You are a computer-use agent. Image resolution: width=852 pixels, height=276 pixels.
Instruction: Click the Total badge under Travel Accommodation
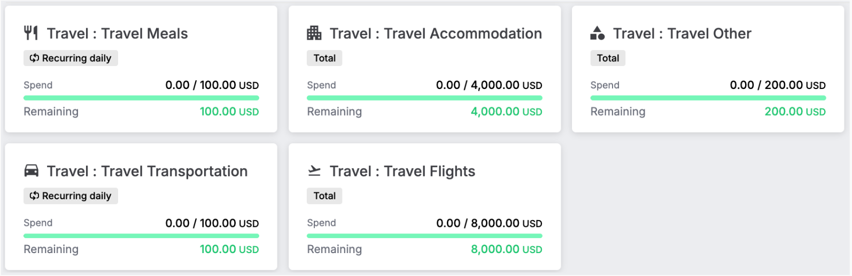point(324,58)
